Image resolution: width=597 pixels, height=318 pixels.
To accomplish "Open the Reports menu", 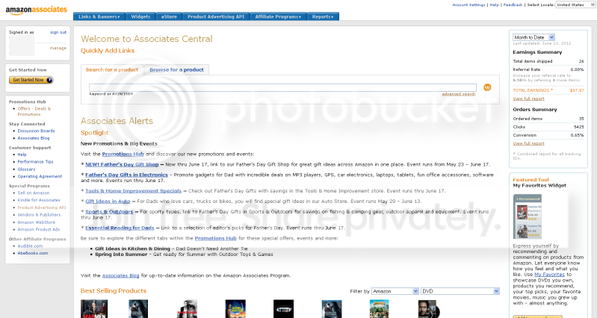I will [x=323, y=16].
